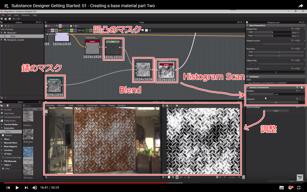Open the Edit menu
The height and width of the screenshot is (192, 307).
pos(9,15)
